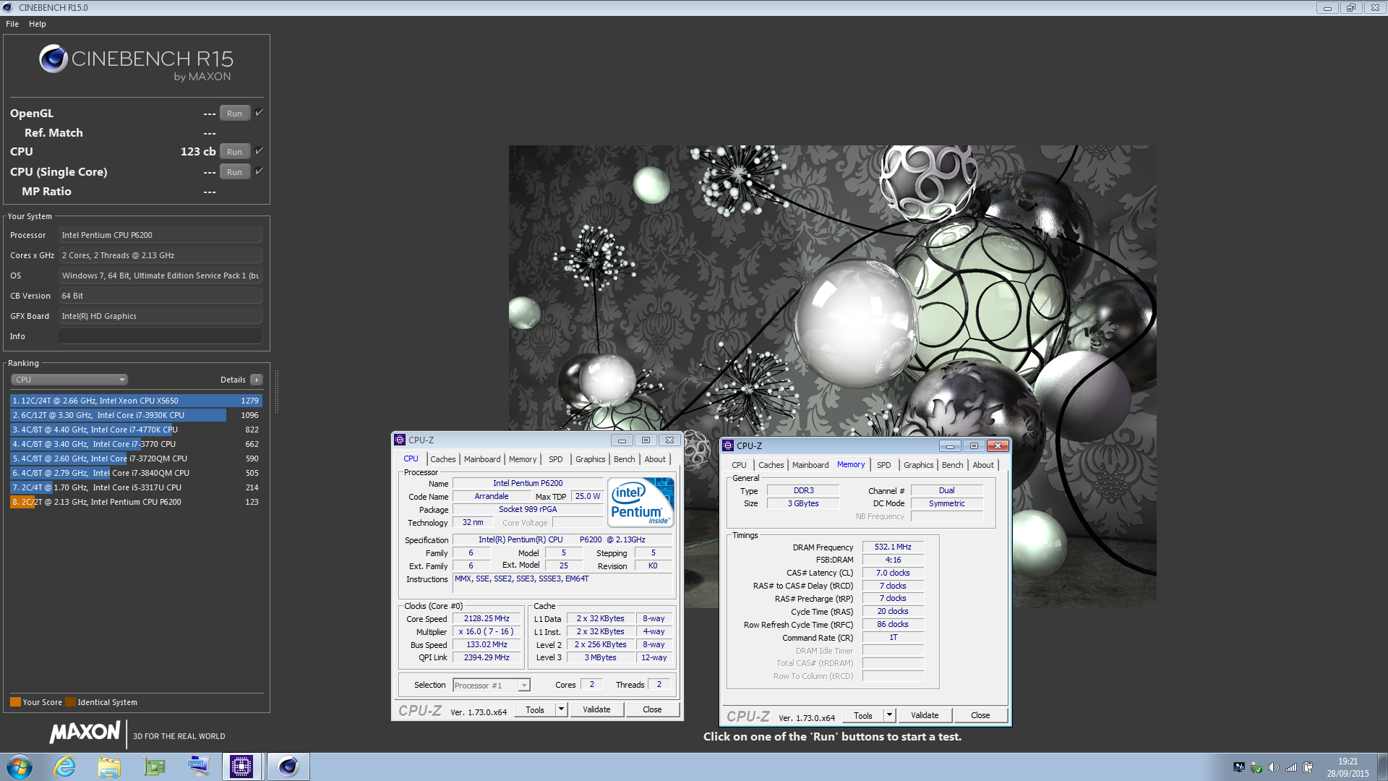Image resolution: width=1388 pixels, height=781 pixels.
Task: Open Bench tab in right CPU-Z window
Action: (x=953, y=465)
